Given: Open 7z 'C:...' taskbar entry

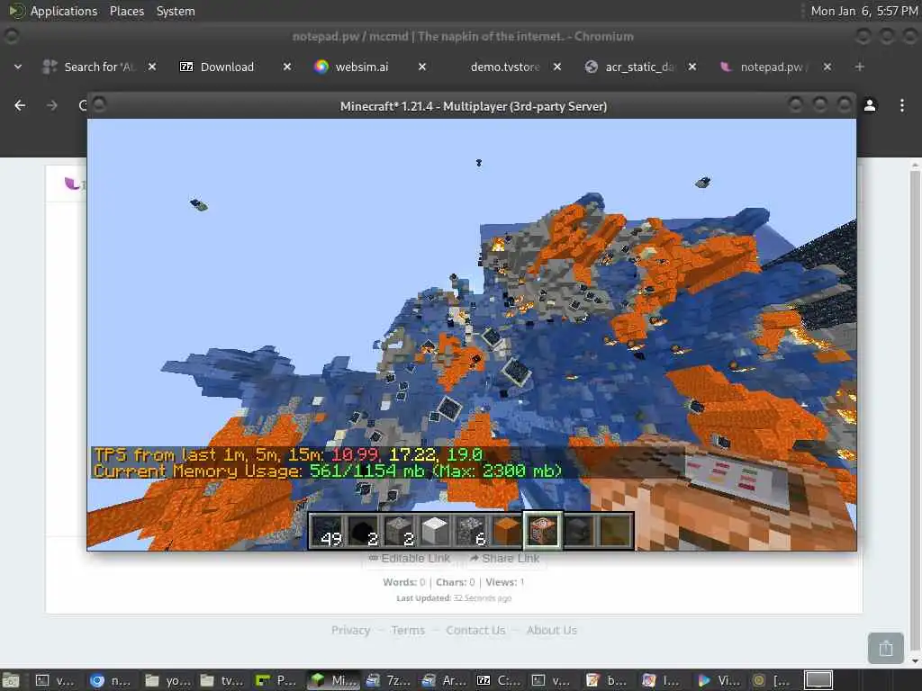Looking at the screenshot, I should click(499, 680).
